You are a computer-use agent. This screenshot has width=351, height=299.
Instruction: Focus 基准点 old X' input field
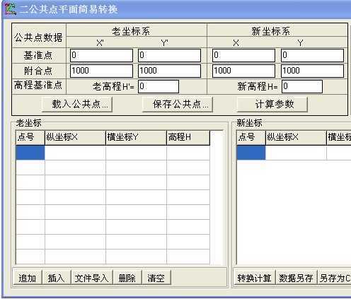[101, 55]
